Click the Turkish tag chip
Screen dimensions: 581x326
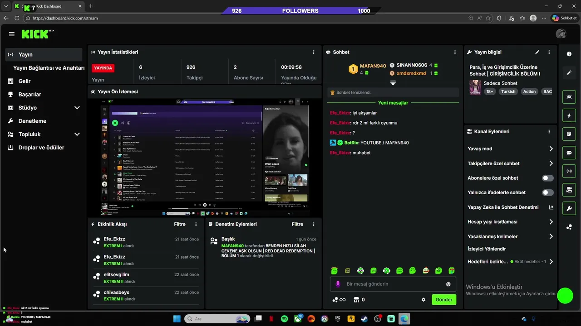(x=508, y=91)
